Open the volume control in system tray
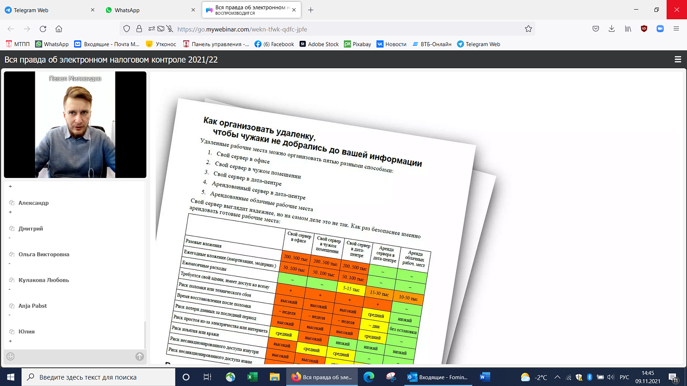Image resolution: width=687 pixels, height=386 pixels. coord(611,377)
